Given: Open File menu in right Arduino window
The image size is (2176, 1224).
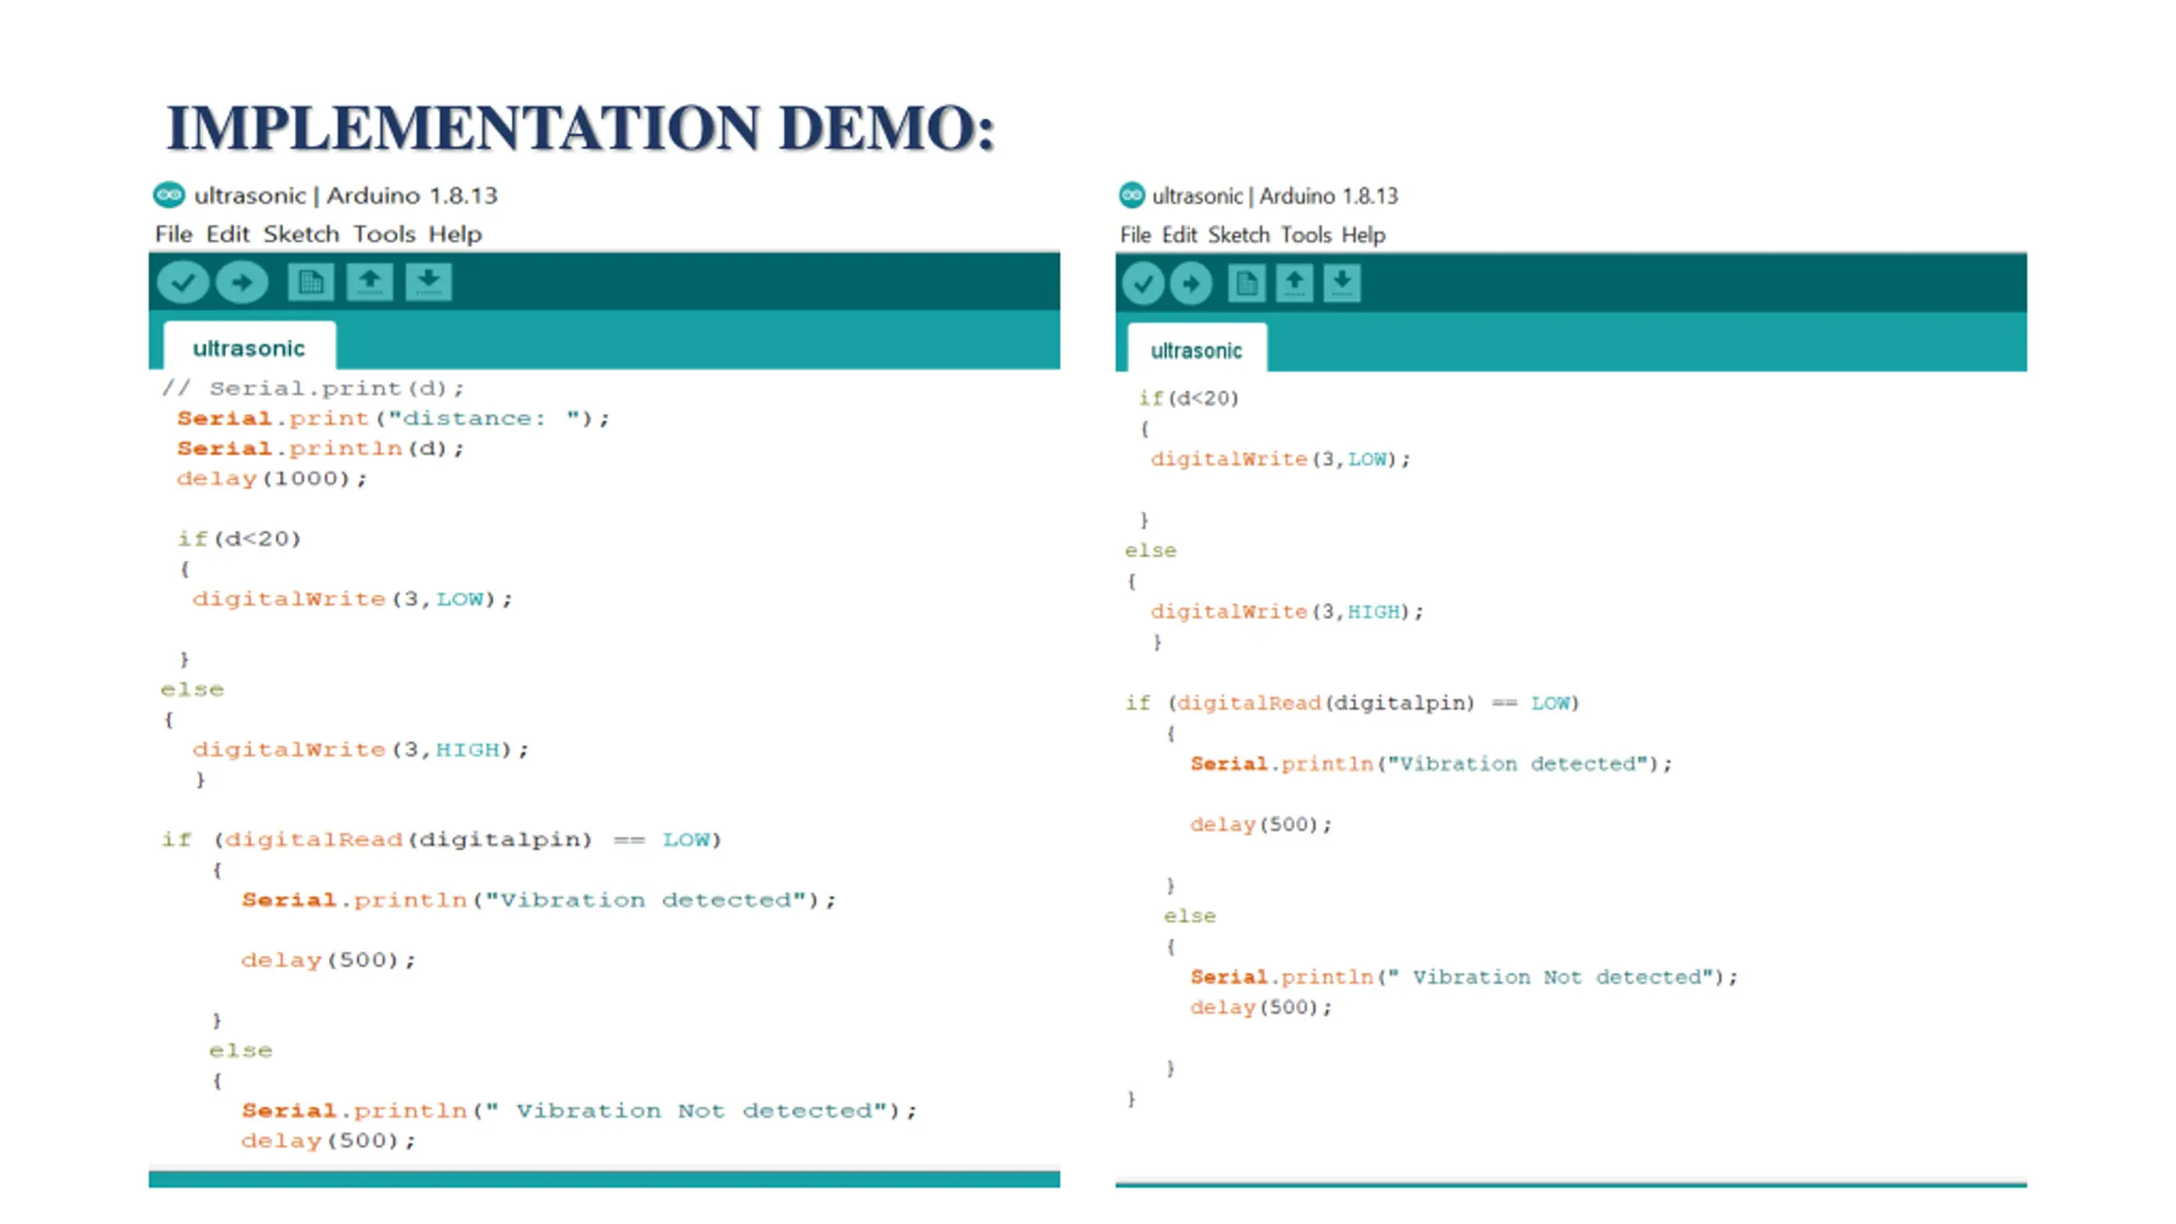Looking at the screenshot, I should [1136, 235].
